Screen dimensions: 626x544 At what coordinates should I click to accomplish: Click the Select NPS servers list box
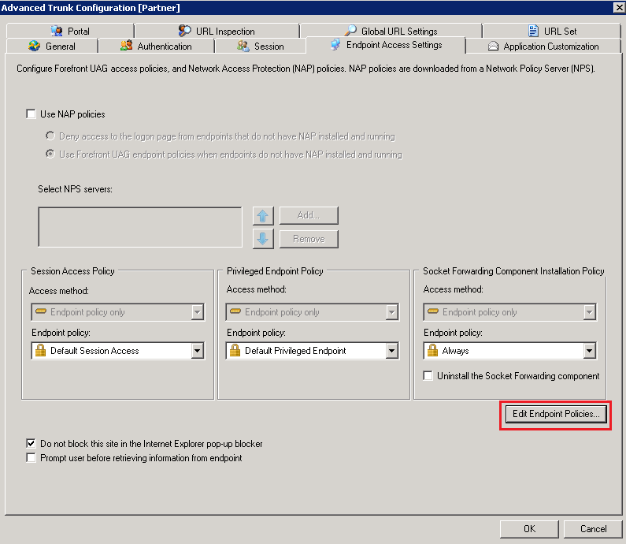pos(140,227)
